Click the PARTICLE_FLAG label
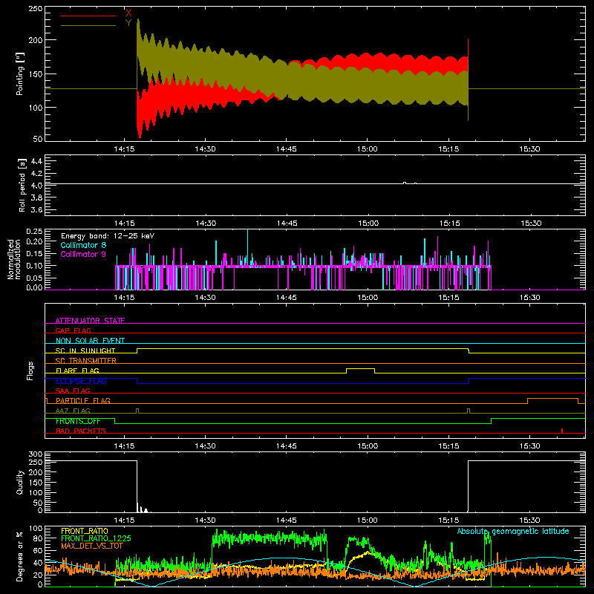This screenshot has height=594, width=594. [x=83, y=400]
